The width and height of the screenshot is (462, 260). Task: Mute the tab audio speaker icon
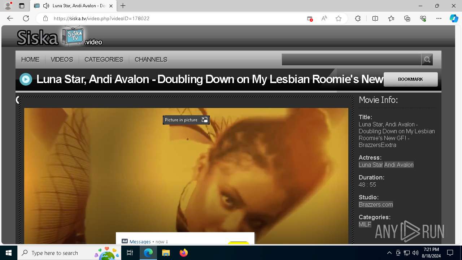[x=46, y=6]
